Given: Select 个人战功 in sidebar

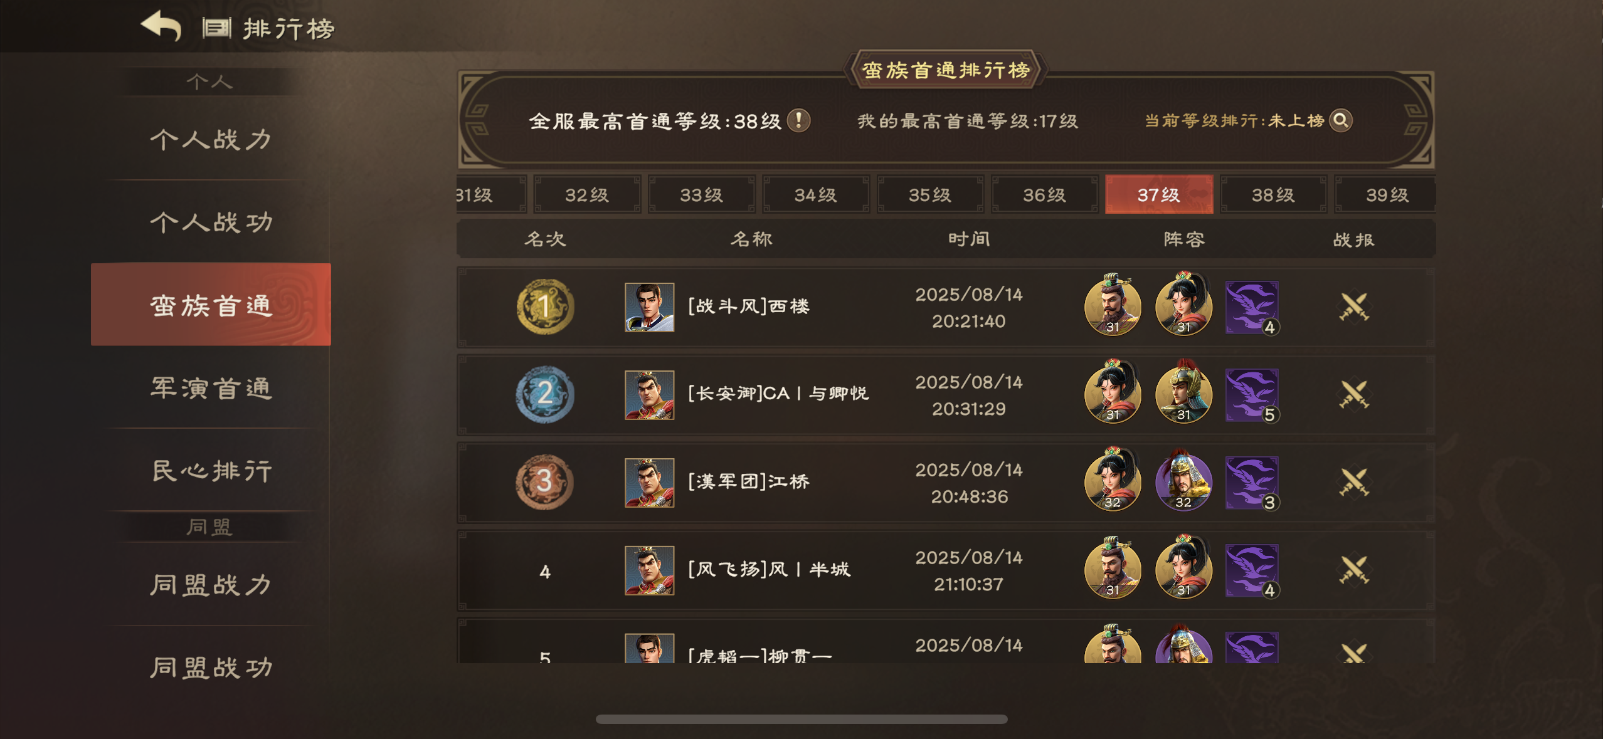Looking at the screenshot, I should pyautogui.click(x=211, y=222).
